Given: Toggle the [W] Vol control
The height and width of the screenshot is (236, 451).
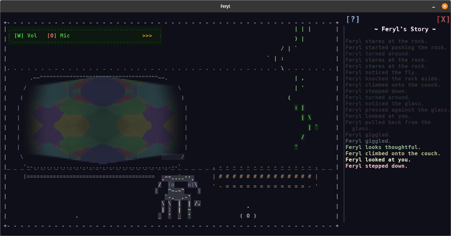Looking at the screenshot, I should pyautogui.click(x=26, y=35).
